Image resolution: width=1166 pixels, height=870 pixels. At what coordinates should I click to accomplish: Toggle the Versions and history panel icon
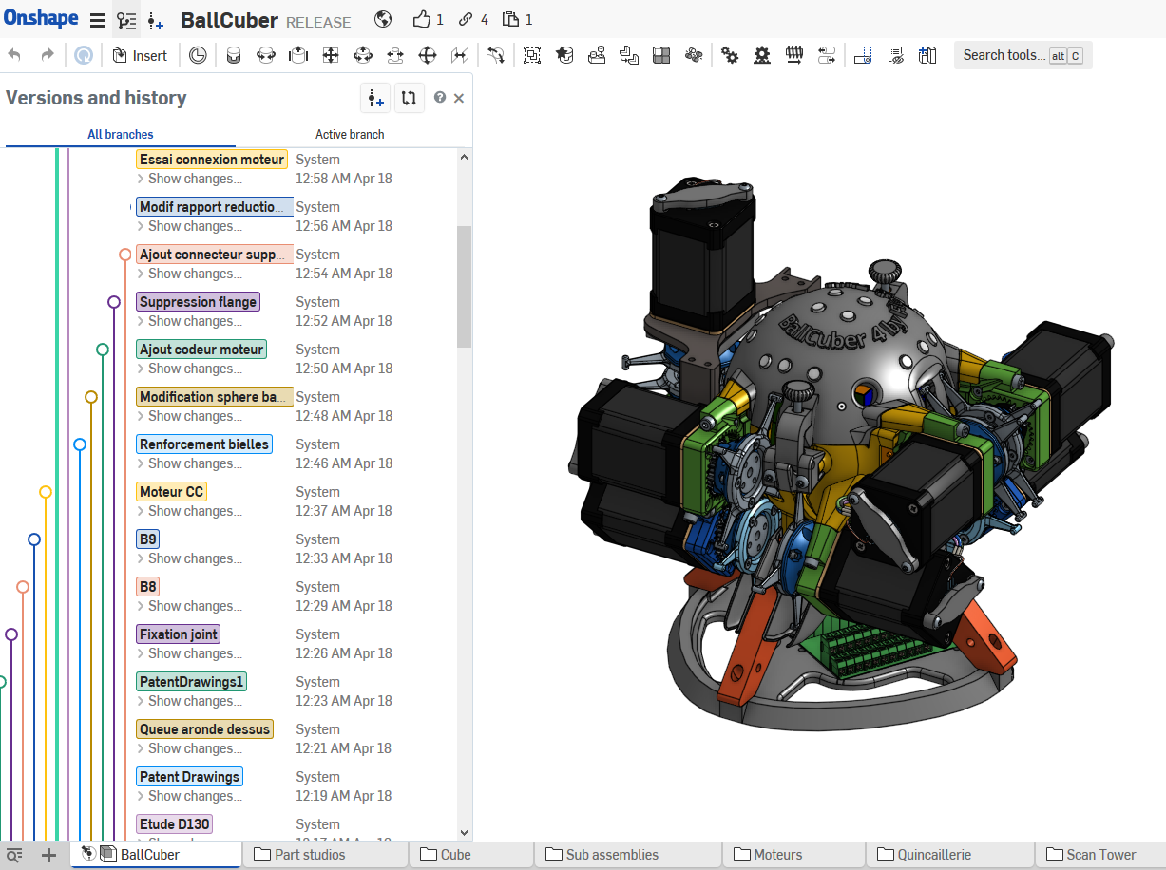pos(126,21)
